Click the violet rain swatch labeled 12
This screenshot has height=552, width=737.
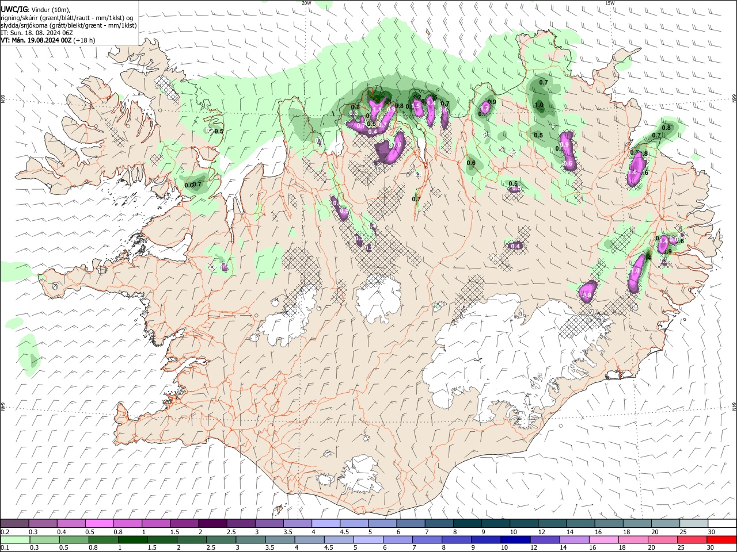pyautogui.click(x=544, y=539)
